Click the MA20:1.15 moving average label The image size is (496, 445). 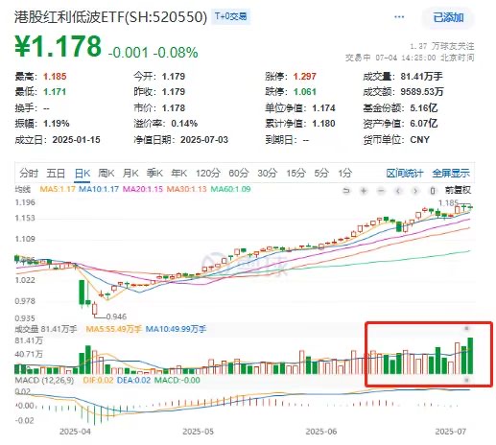143,189
